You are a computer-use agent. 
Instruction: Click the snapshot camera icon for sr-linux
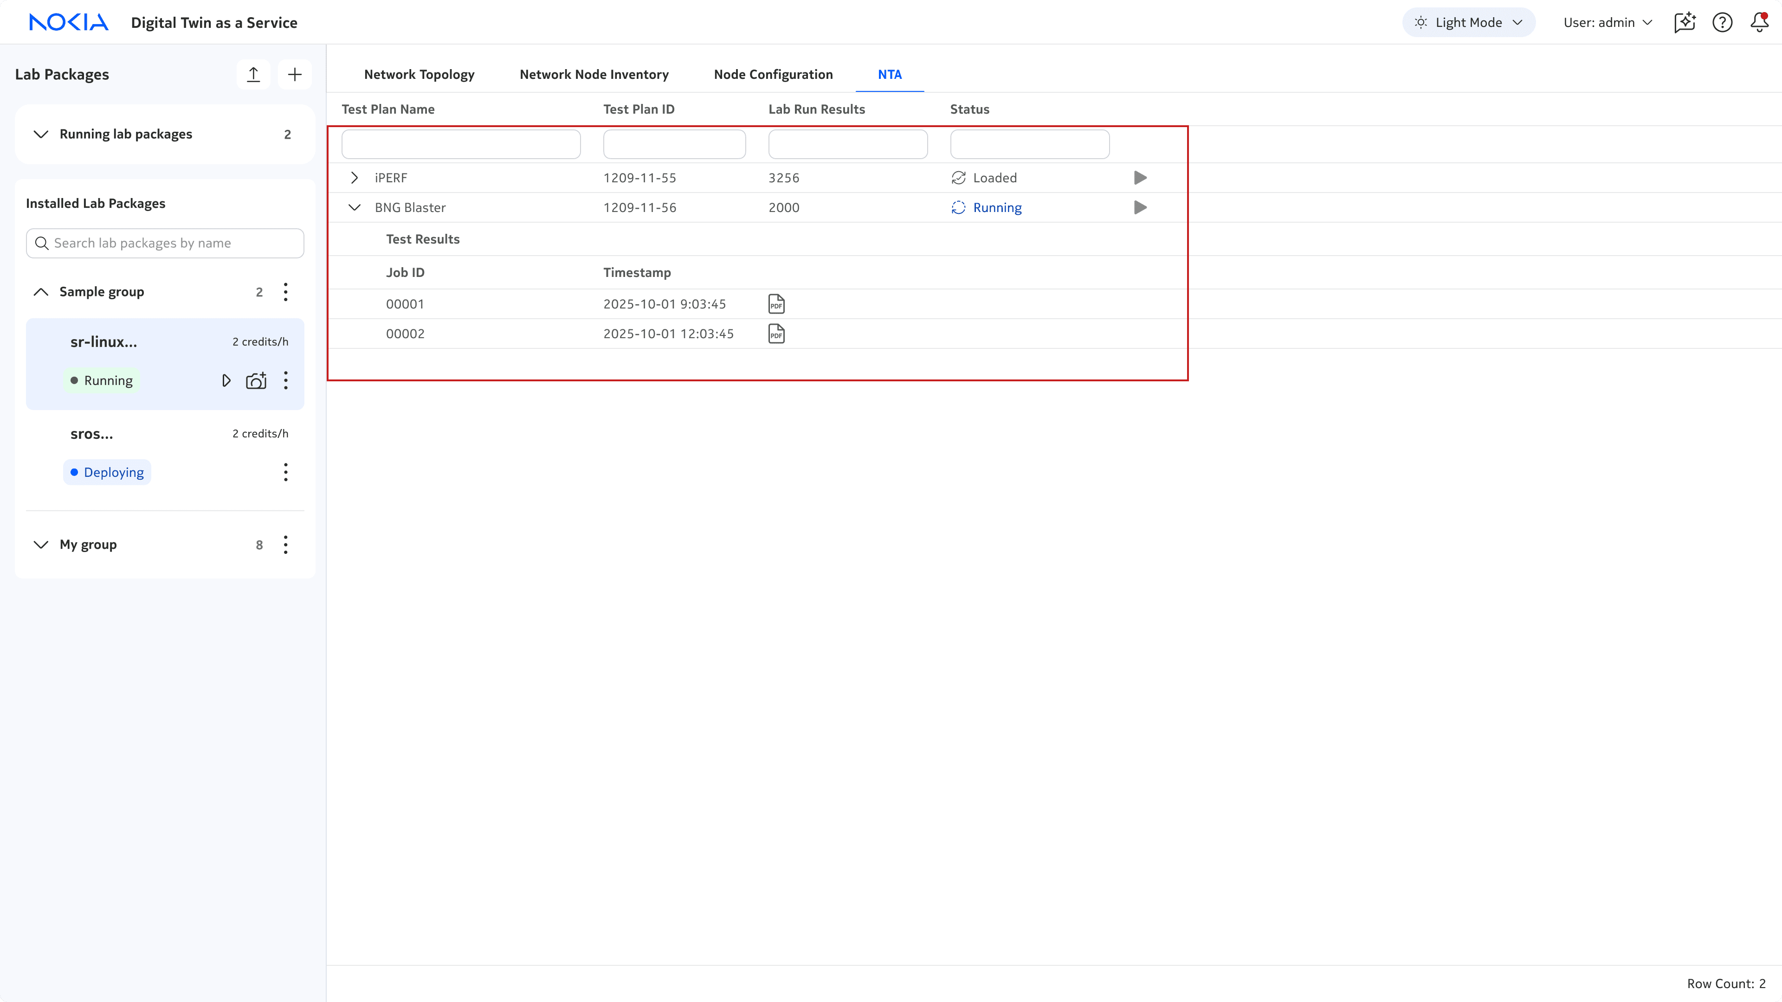coord(256,381)
